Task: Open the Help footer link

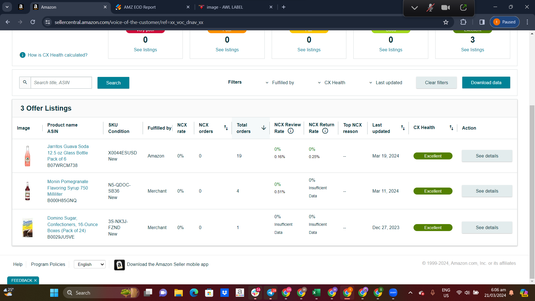Action: pos(18,264)
